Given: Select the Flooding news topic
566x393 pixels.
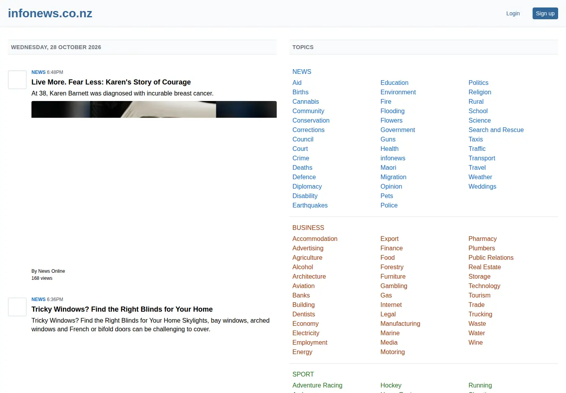Looking at the screenshot, I should point(392,111).
